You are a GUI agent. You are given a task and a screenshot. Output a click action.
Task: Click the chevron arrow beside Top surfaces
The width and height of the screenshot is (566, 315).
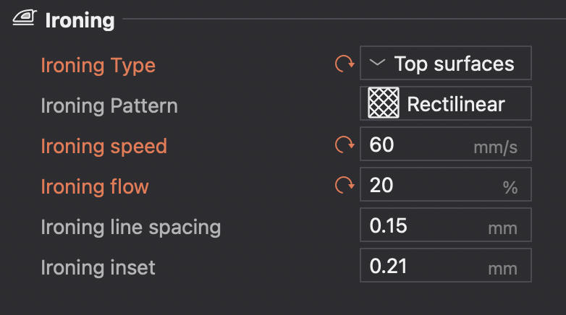[377, 64]
